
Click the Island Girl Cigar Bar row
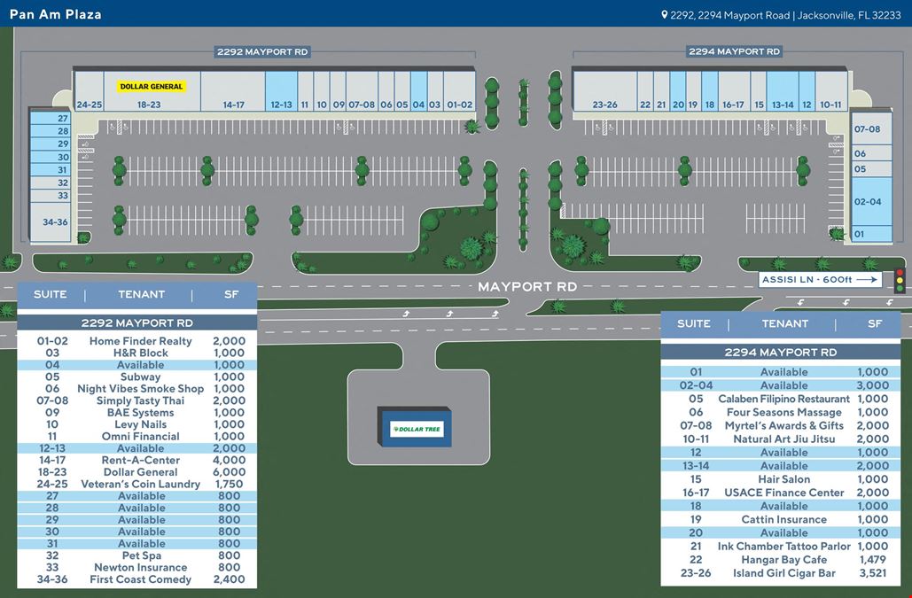[781, 573]
